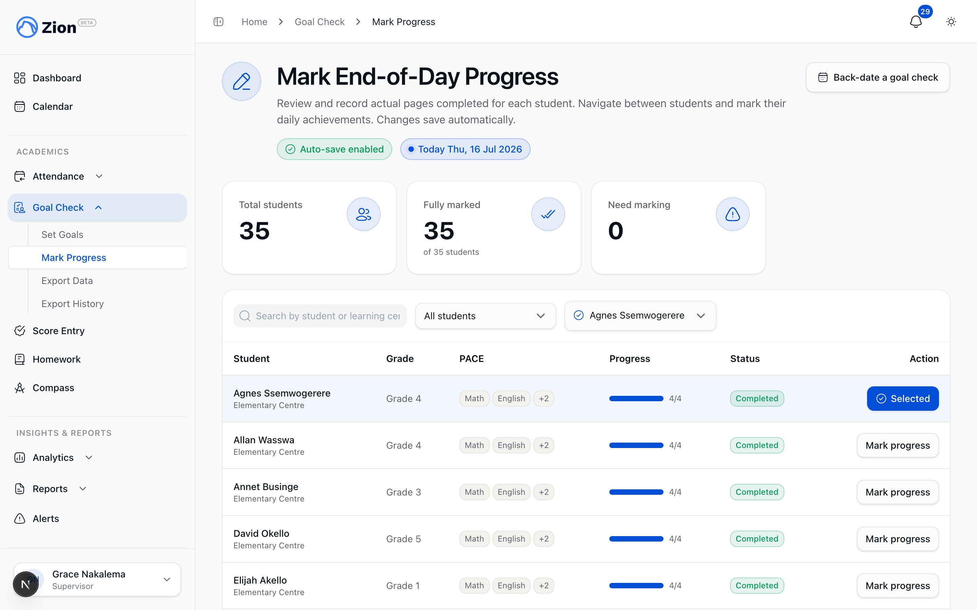Open the Agnes Ssemwogerere student selector

640,316
